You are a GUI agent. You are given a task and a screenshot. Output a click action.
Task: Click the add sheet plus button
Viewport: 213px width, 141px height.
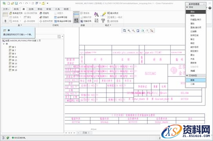(78, 133)
